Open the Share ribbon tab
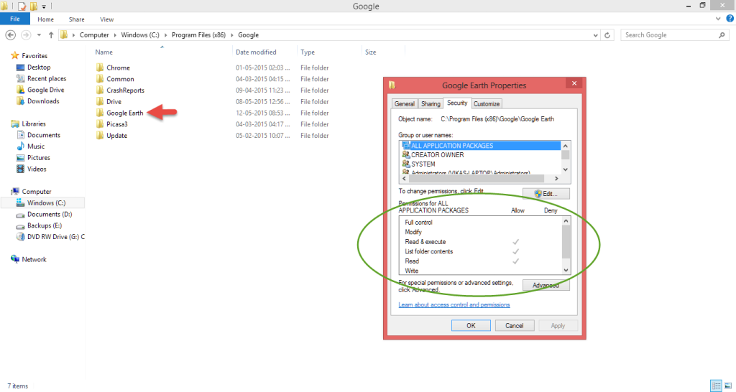 pyautogui.click(x=76, y=19)
